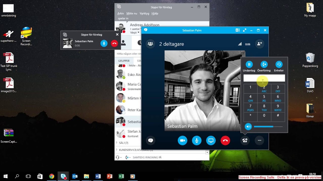Dial 5 JKL on the keypad
323x181 pixels.
264,98
